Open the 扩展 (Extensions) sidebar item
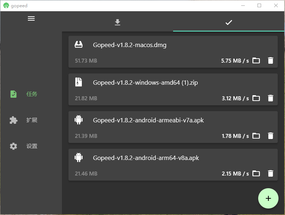Viewport: 285px width, 215px height. pyautogui.click(x=31, y=120)
